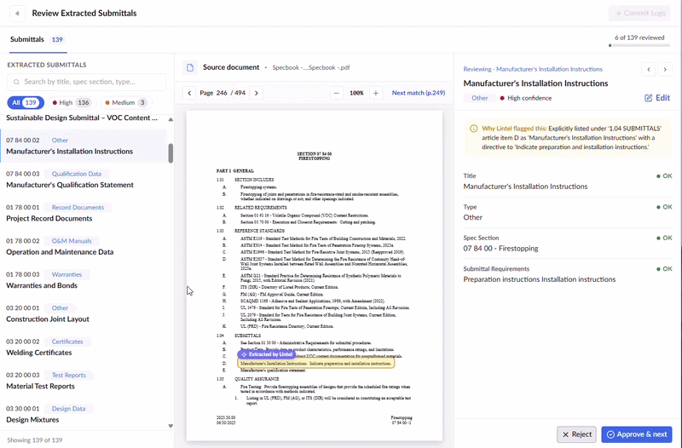Reject this submittal
The width and height of the screenshot is (682, 448).
coord(577,434)
